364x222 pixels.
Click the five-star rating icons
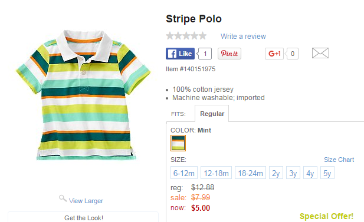186,36
